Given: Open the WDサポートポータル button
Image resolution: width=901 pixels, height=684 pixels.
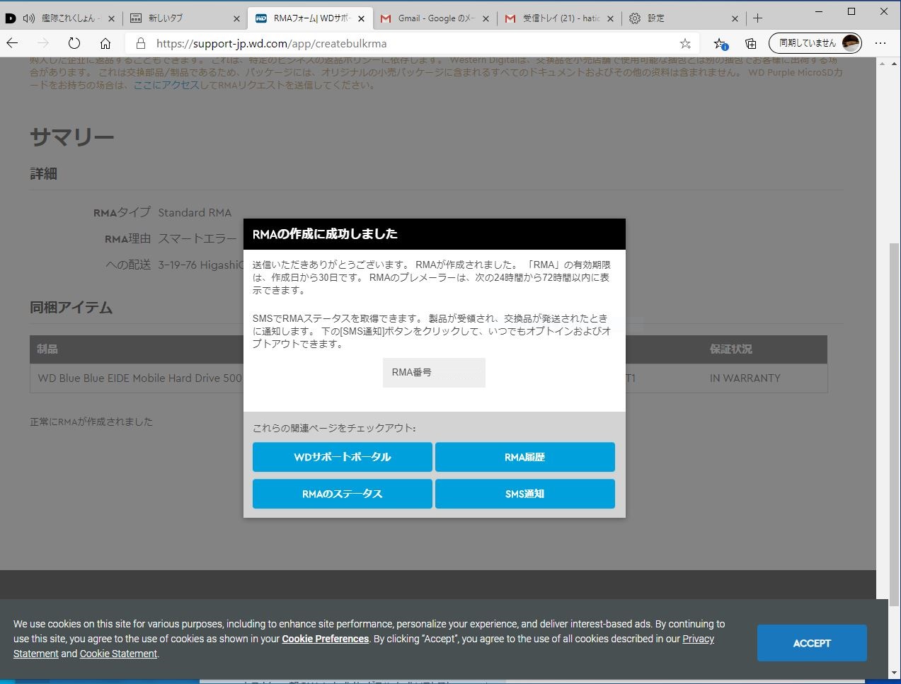Looking at the screenshot, I should point(343,457).
